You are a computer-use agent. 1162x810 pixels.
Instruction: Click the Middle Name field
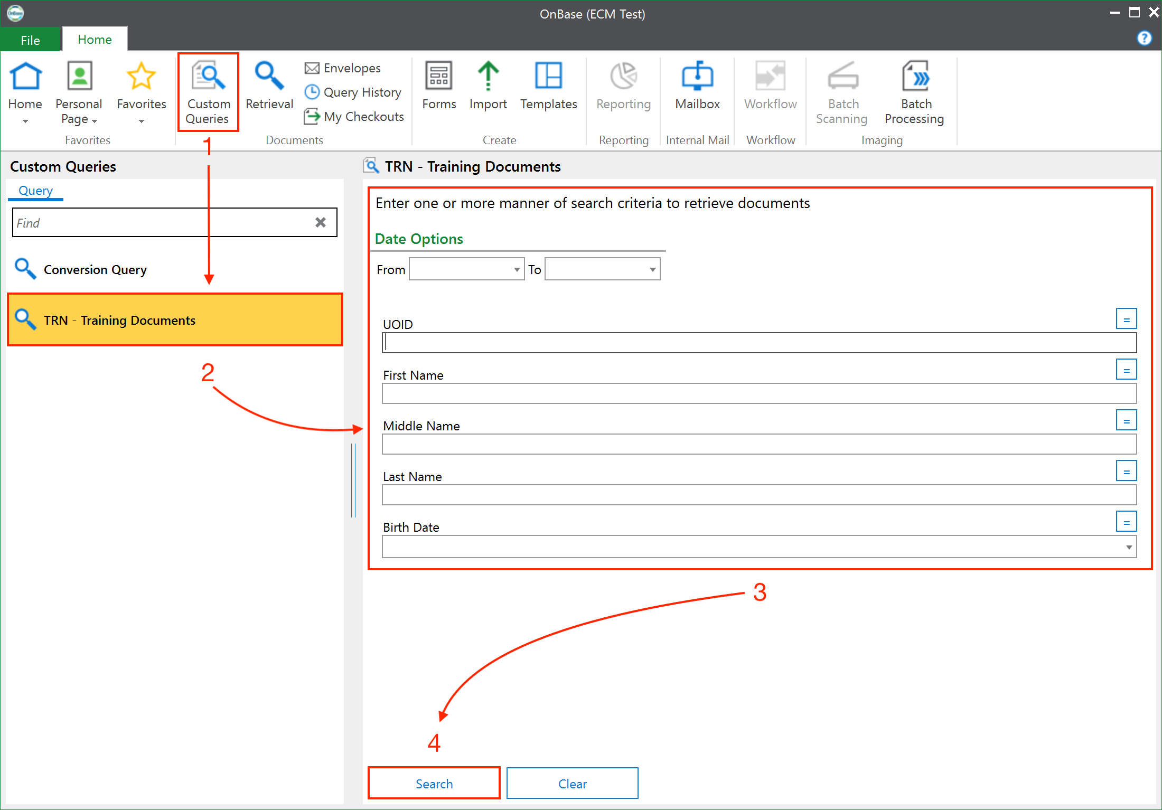coord(760,444)
